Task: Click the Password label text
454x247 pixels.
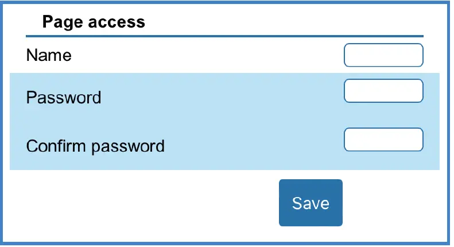Action: (x=64, y=97)
